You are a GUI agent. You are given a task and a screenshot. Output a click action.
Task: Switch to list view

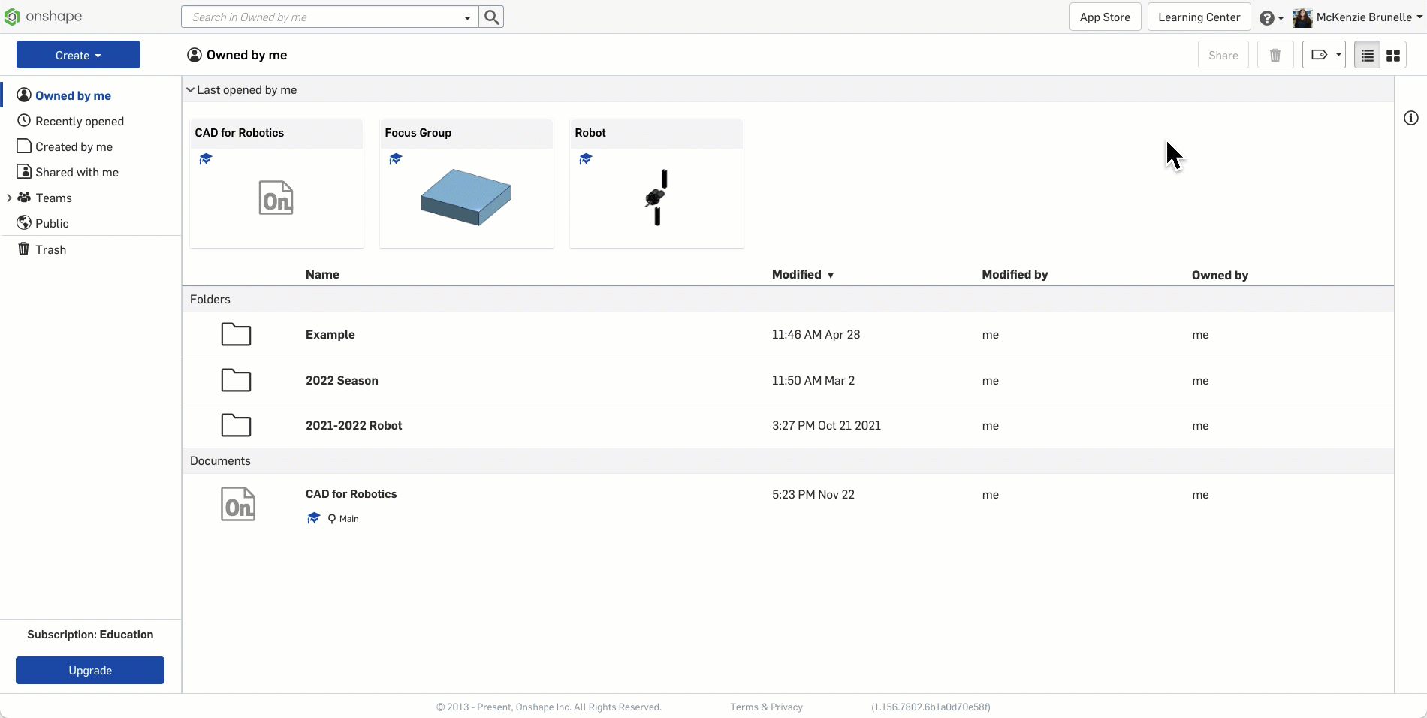click(x=1367, y=56)
